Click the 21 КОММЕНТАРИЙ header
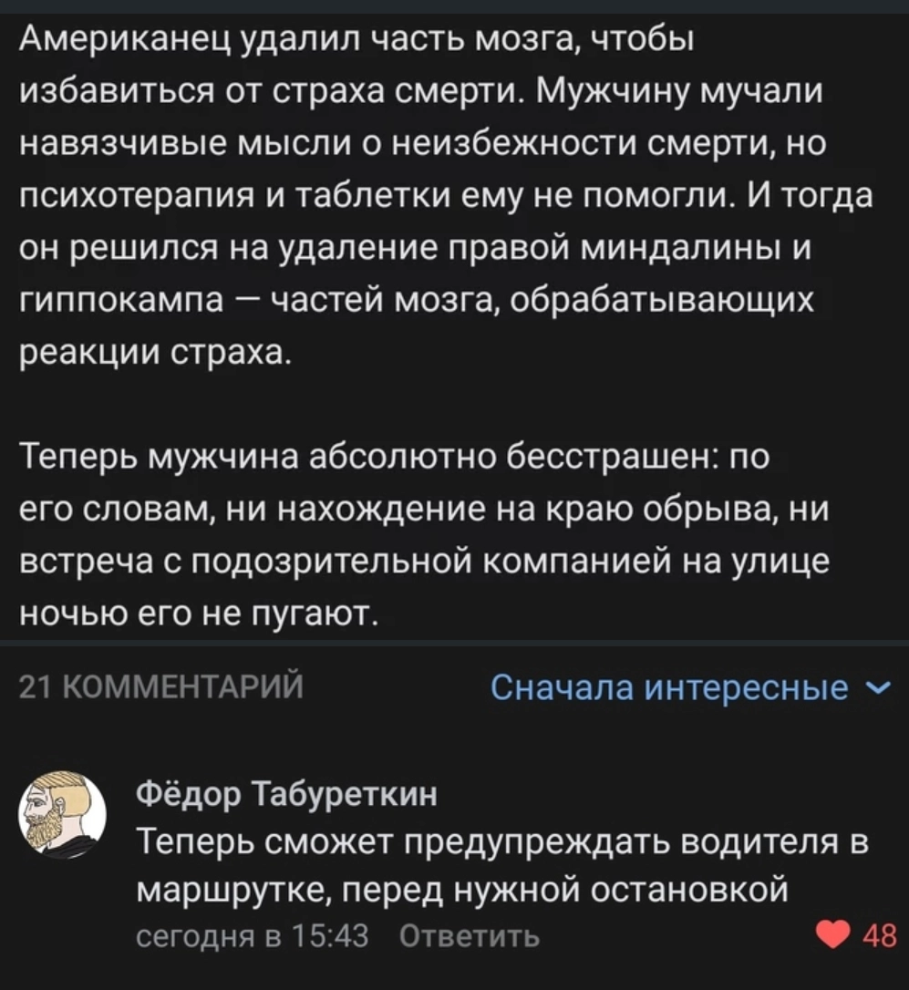This screenshot has height=990, width=909. [160, 687]
